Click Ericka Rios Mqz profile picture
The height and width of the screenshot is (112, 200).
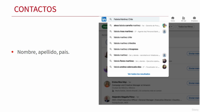point(107,84)
